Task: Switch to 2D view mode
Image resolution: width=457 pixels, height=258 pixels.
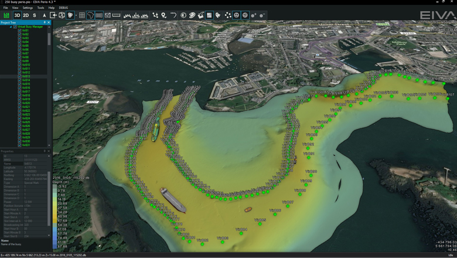Action: coord(26,15)
